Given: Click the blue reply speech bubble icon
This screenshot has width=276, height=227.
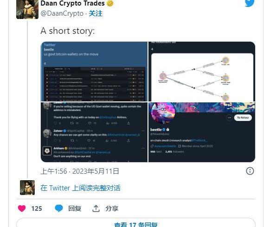Looking at the screenshot, I should (x=59, y=208).
